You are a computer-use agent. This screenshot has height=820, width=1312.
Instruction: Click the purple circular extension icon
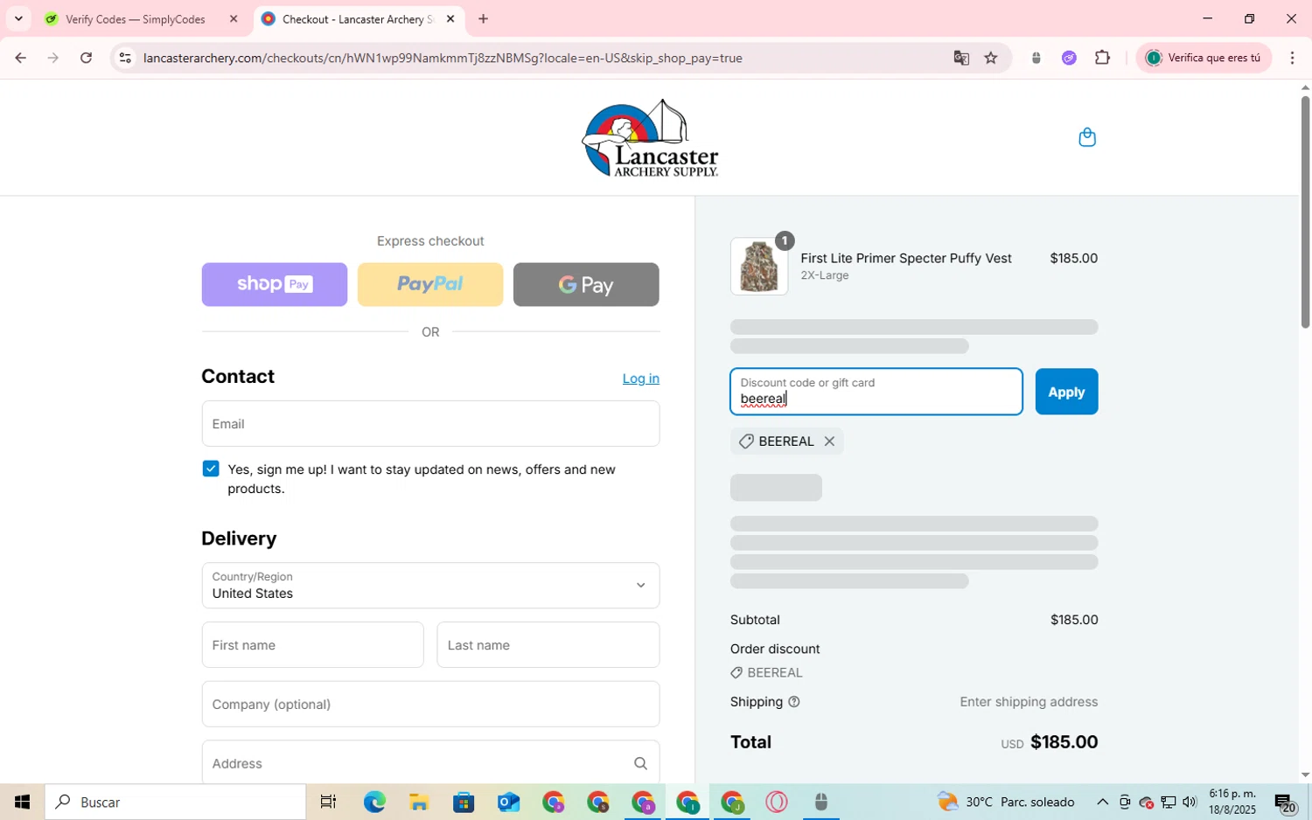pyautogui.click(x=1069, y=58)
